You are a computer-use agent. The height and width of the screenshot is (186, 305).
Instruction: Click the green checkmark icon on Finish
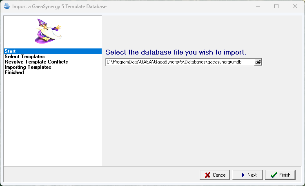pyautogui.click(x=273, y=175)
